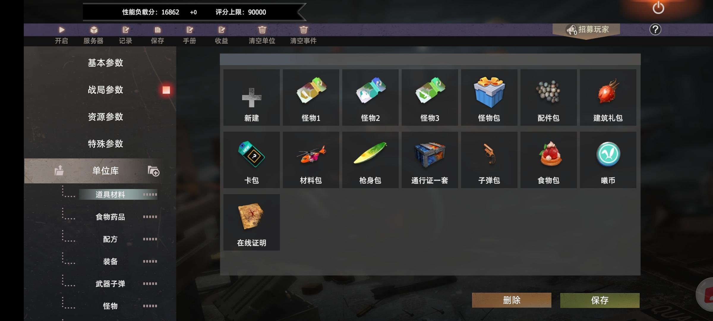Click the power icon at top right
Image resolution: width=713 pixels, height=321 pixels.
tap(658, 7)
